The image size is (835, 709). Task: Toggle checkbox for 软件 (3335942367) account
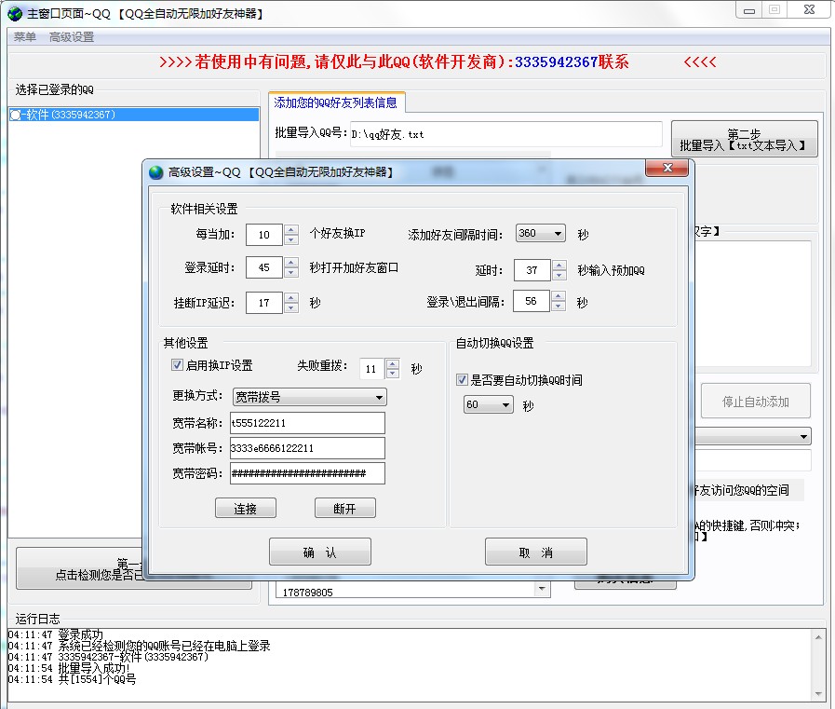click(16, 115)
